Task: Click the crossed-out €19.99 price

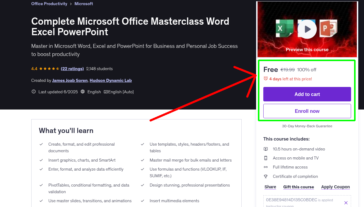Action: coord(288,70)
